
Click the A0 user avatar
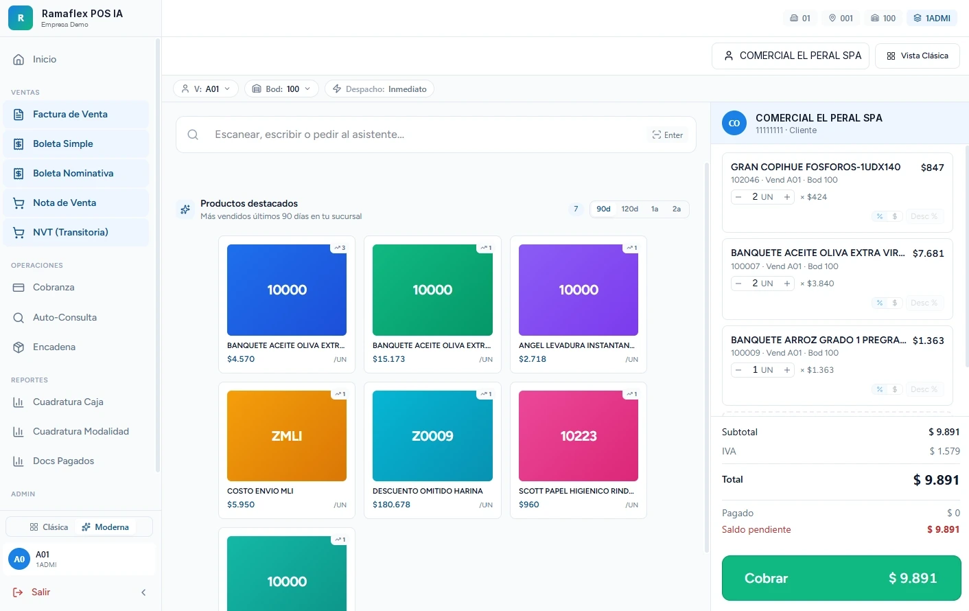(19, 560)
